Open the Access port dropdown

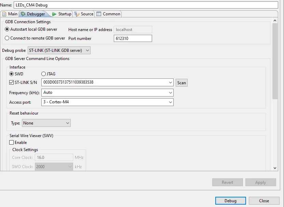point(107,102)
